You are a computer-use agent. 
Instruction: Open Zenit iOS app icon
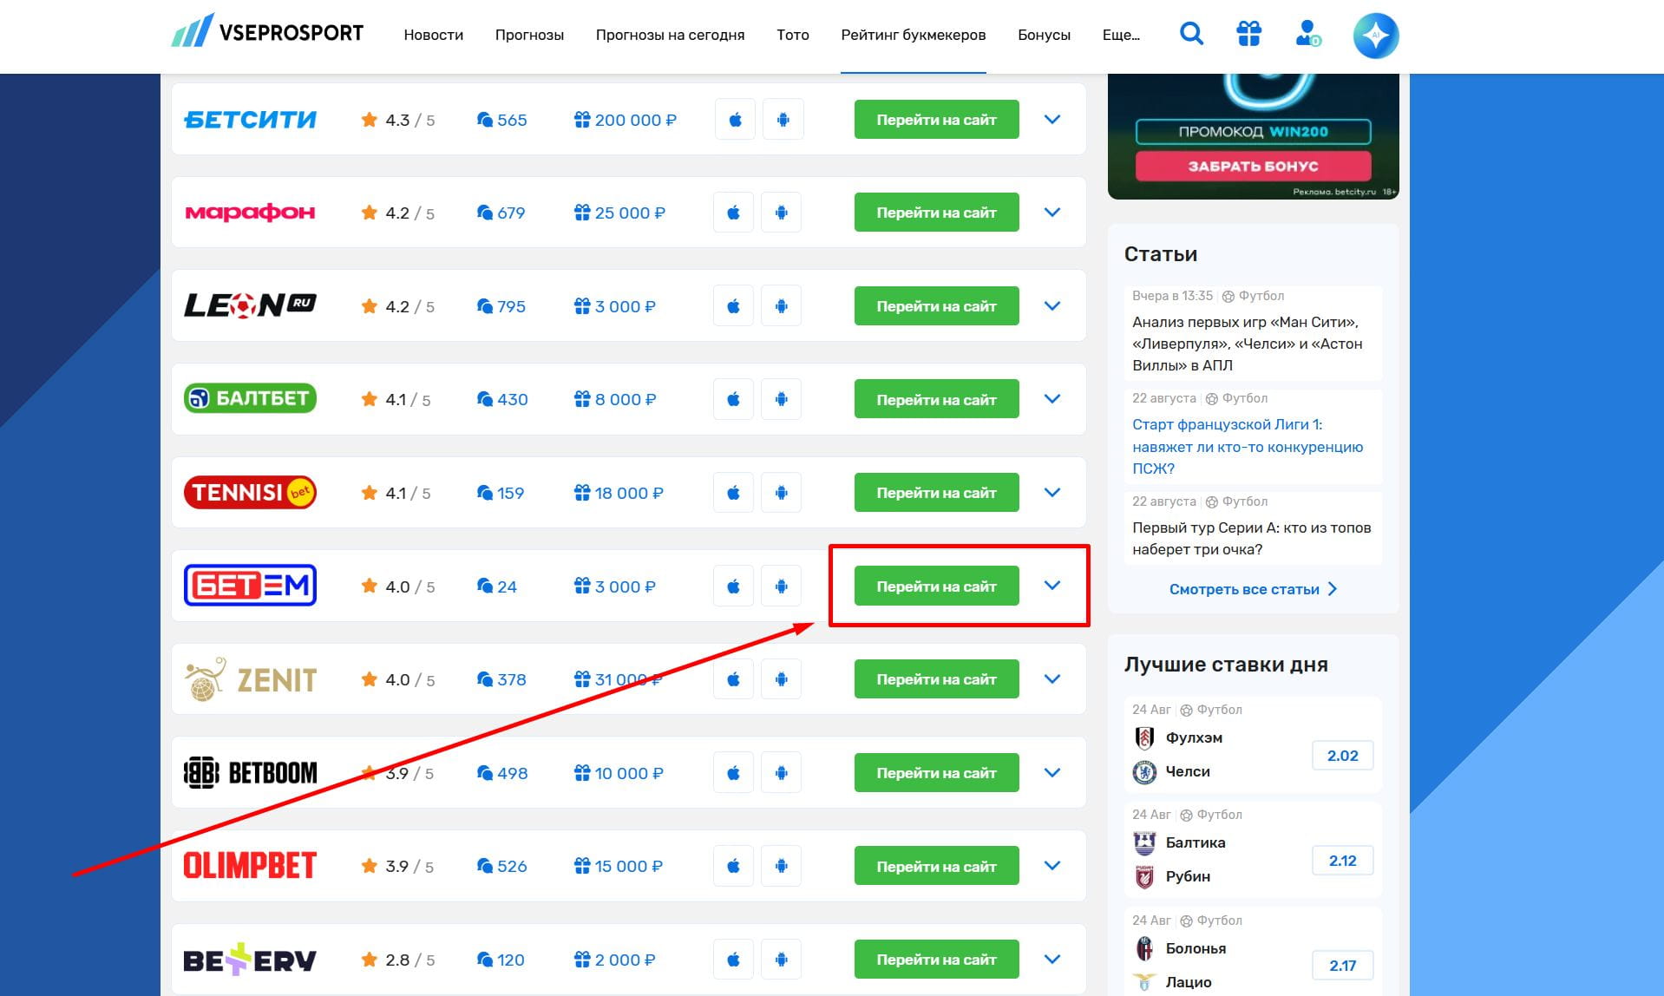[x=733, y=679]
